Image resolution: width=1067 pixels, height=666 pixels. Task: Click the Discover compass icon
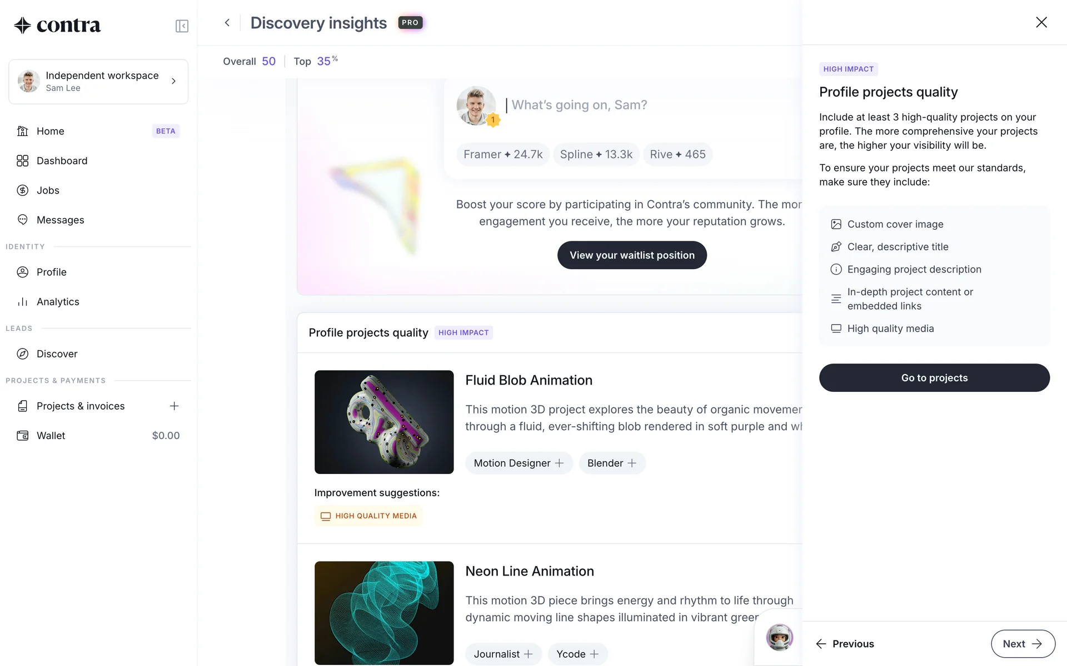point(23,354)
